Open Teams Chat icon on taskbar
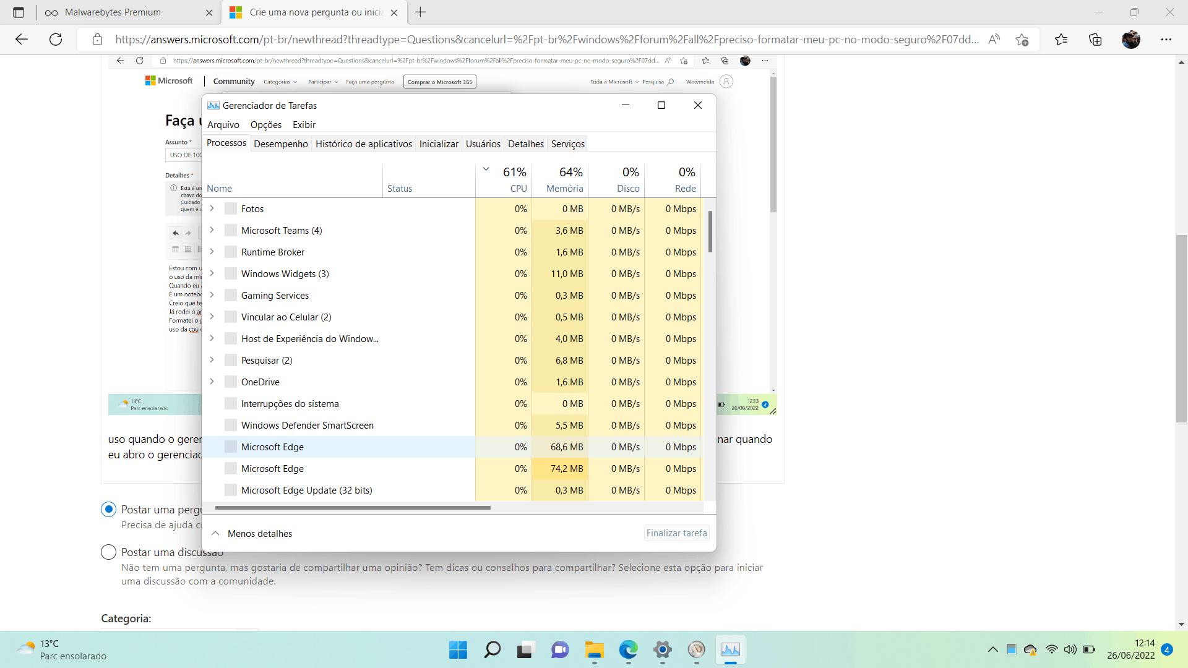This screenshot has height=668, width=1188. pyautogui.click(x=560, y=649)
